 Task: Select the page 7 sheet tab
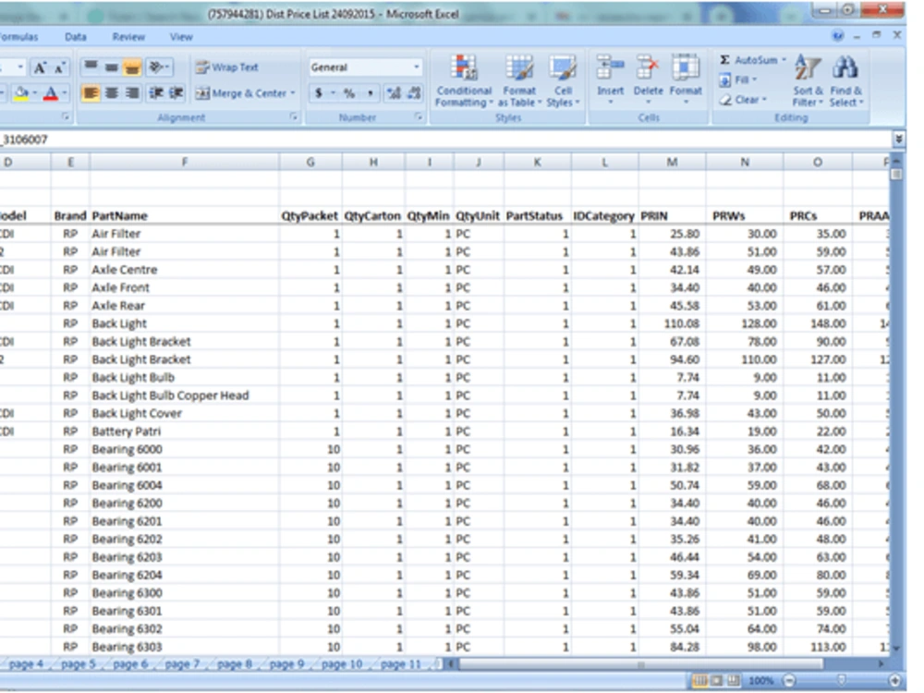pos(181,663)
